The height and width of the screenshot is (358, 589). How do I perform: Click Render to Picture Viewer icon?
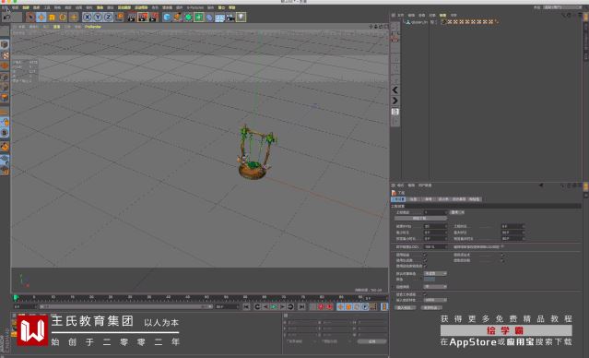(143, 17)
